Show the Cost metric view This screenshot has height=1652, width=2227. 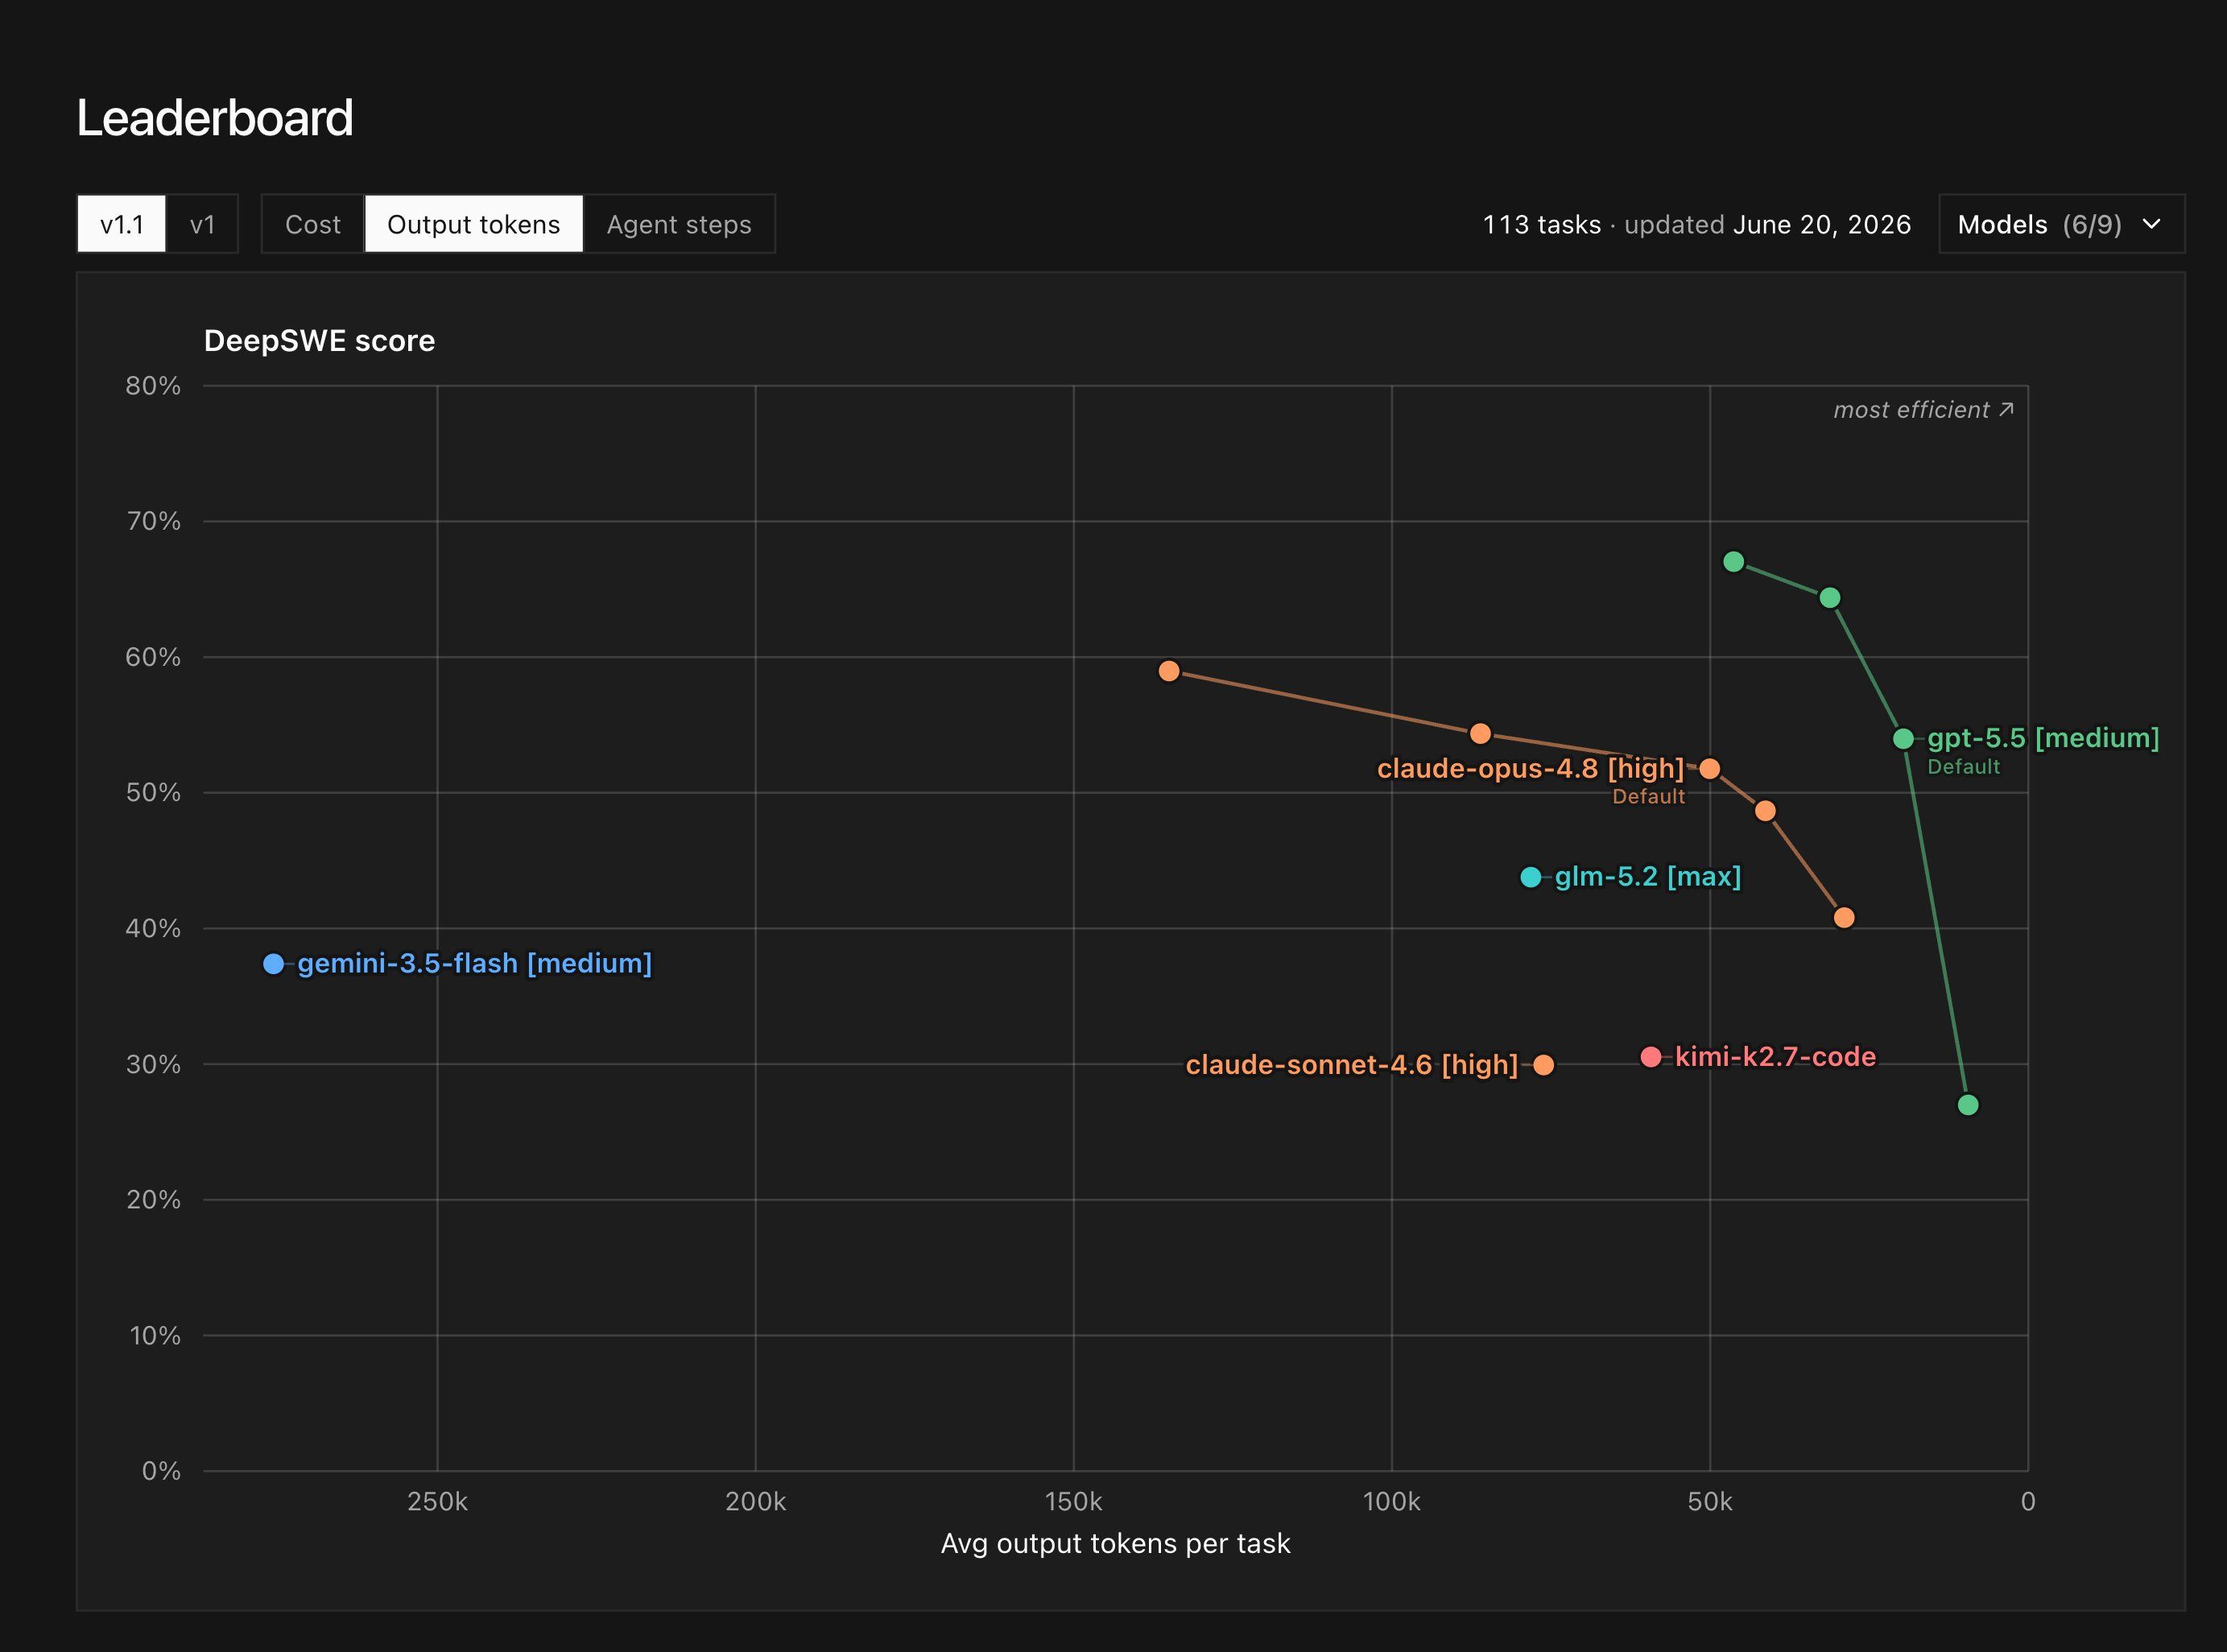[313, 224]
